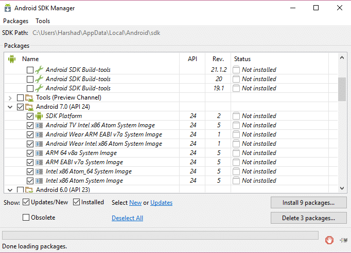Viewport: 351px width, 253px height.
Task: Click the folder icon for Android 7.0 (API 24)
Action: pos(30,107)
